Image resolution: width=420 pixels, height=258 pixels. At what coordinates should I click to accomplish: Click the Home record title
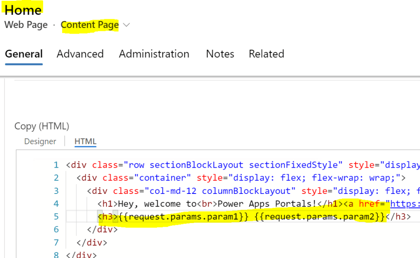coord(23,9)
